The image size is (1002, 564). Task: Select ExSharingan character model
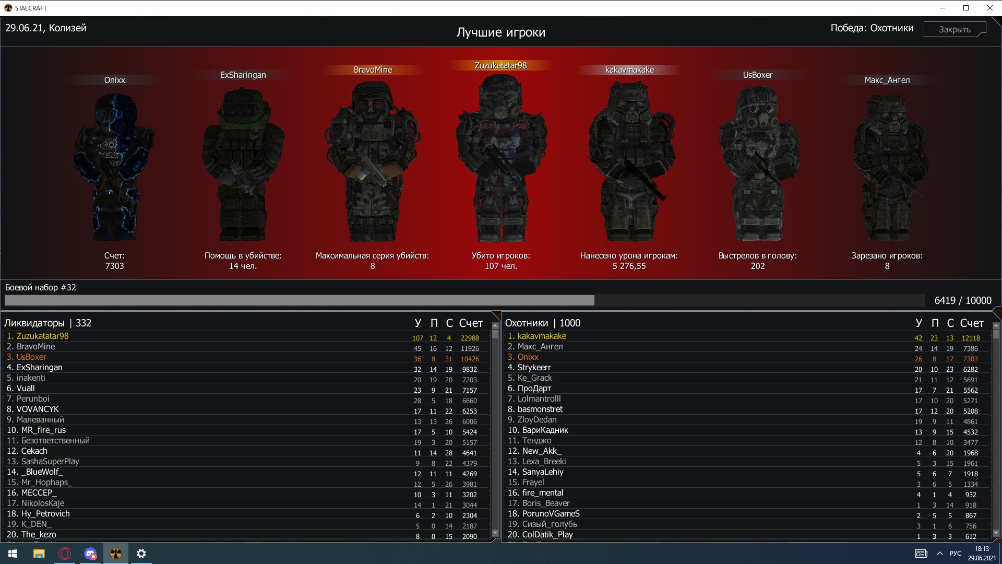pos(243,164)
